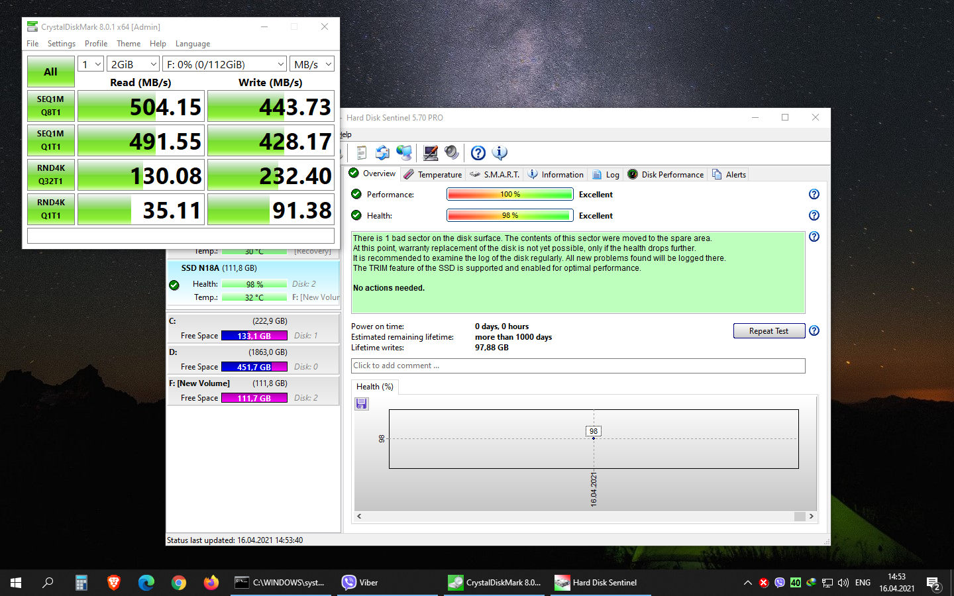Image resolution: width=954 pixels, height=596 pixels.
Task: Click the save icon above health graph
Action: [x=362, y=403]
